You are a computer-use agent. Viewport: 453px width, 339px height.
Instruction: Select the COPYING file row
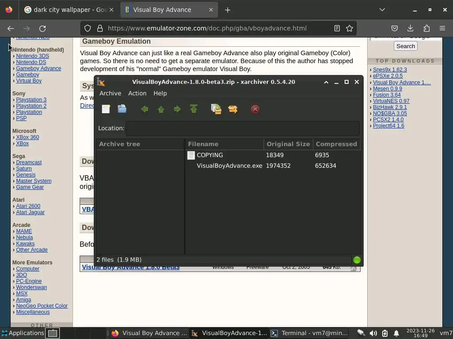[273, 155]
